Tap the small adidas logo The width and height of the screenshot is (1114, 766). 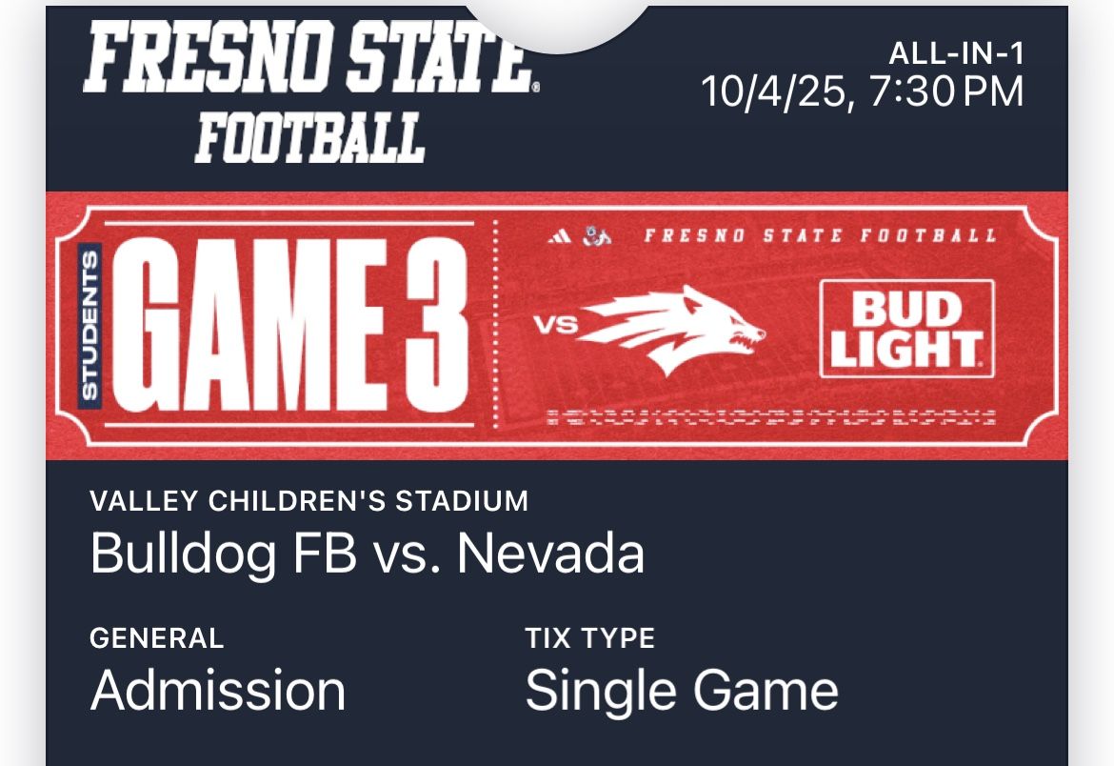coord(560,235)
